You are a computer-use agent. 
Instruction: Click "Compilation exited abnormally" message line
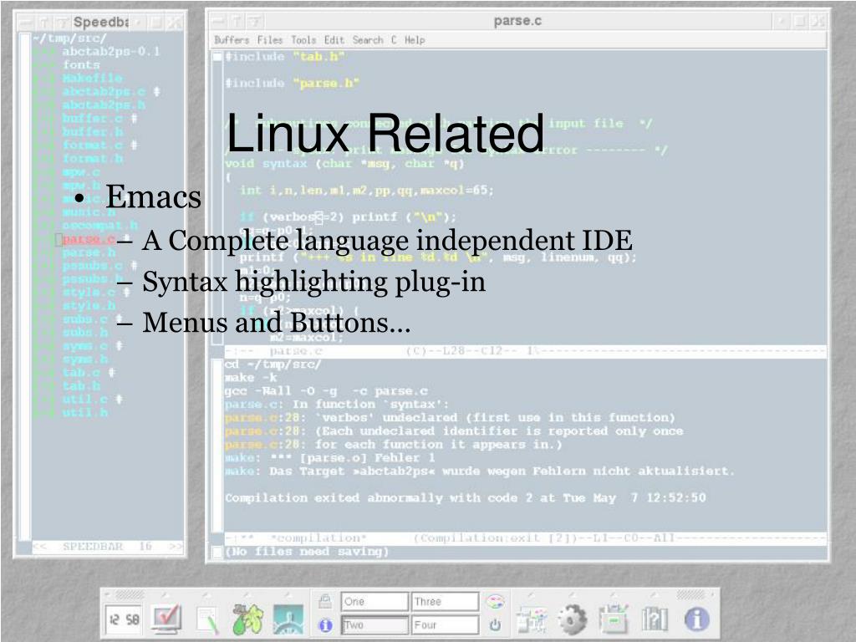tap(465, 498)
